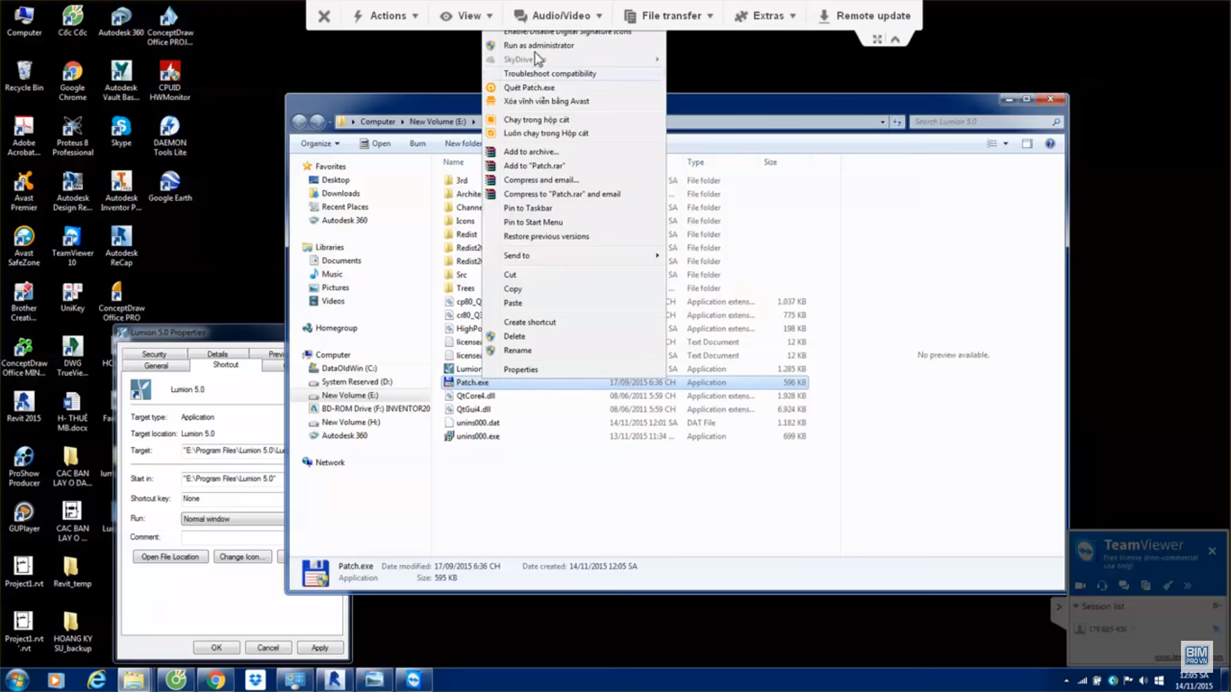Click the Dropbox icon in the taskbar
1231x692 pixels.
[x=255, y=680]
